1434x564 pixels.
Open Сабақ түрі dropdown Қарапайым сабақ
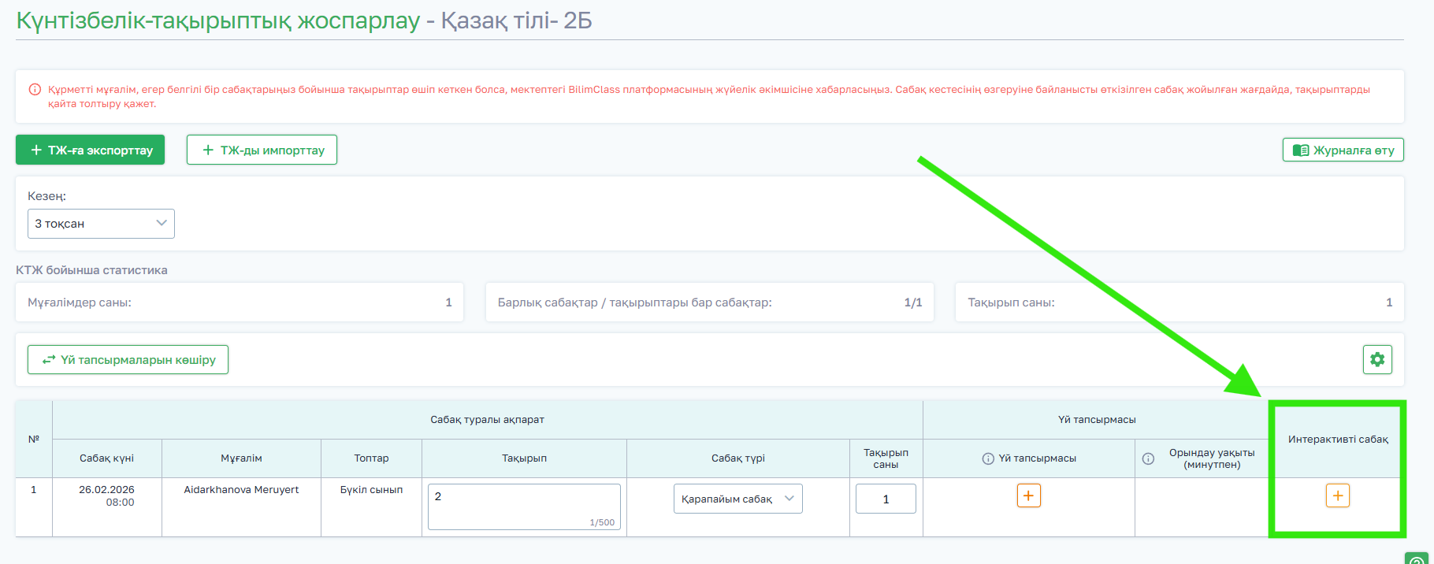point(737,499)
